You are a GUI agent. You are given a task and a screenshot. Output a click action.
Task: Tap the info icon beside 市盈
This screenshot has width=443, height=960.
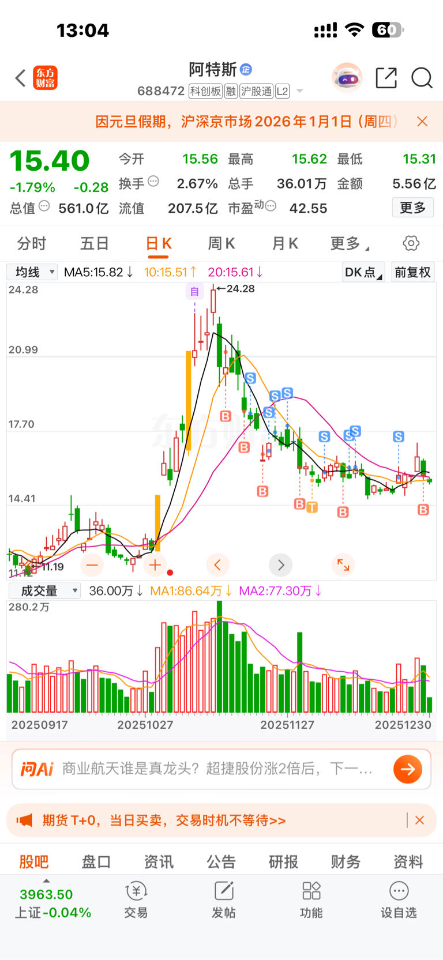(271, 206)
